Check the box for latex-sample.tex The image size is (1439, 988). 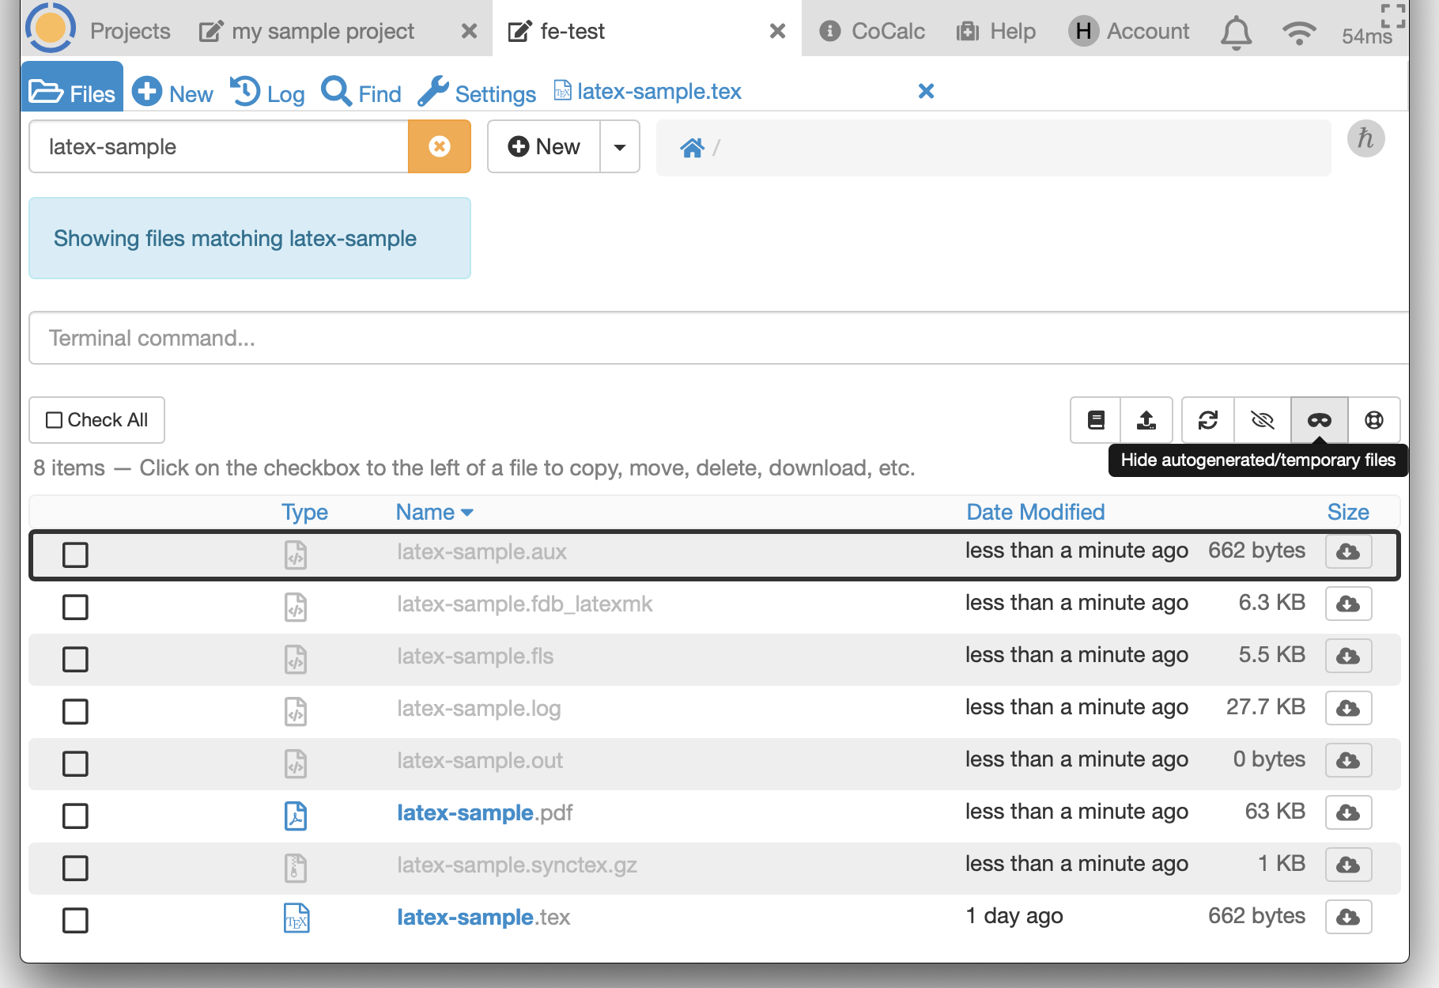pos(75,920)
